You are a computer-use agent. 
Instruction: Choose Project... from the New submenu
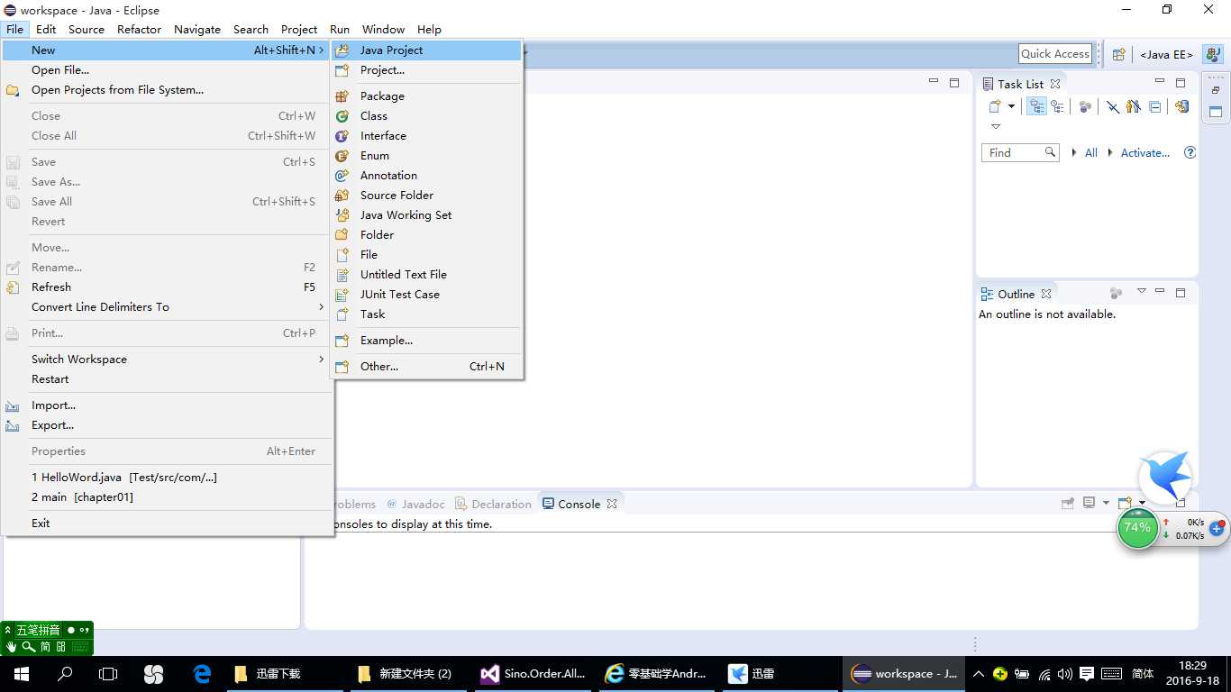426,70
